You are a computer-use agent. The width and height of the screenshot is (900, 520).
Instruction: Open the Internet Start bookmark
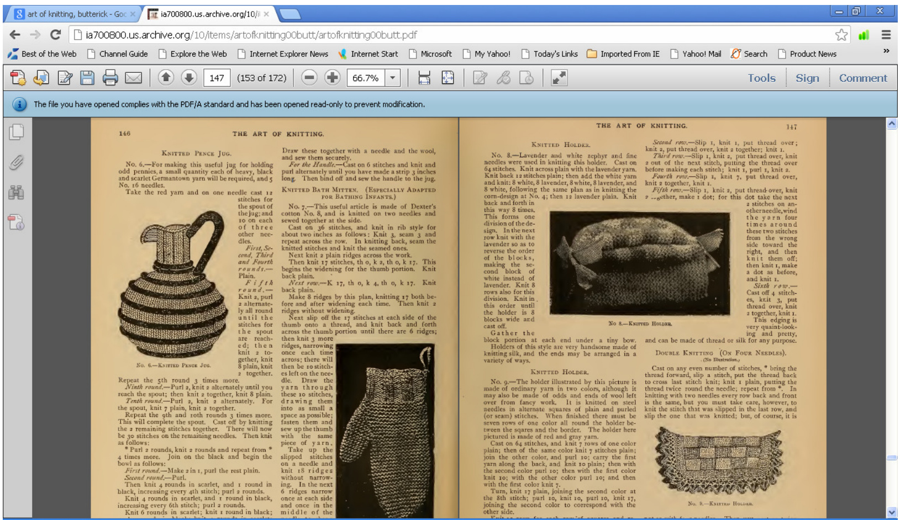368,54
